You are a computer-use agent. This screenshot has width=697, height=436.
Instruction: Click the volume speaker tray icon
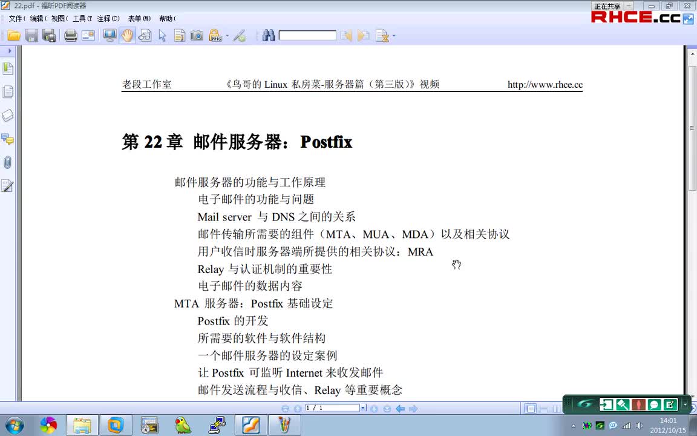639,426
